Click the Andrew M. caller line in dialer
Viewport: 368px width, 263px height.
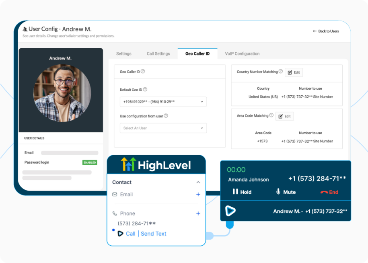310,212
